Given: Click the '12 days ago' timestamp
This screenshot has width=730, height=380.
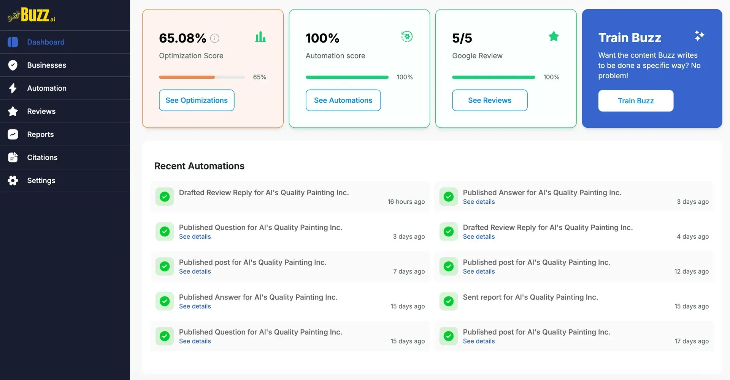Looking at the screenshot, I should point(692,272).
